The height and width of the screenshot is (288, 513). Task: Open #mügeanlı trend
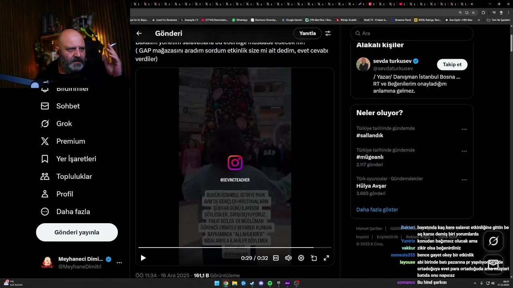point(370,157)
